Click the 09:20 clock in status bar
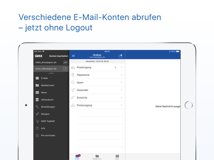The height and width of the screenshot is (160, 214). pyautogui.click(x=107, y=51)
